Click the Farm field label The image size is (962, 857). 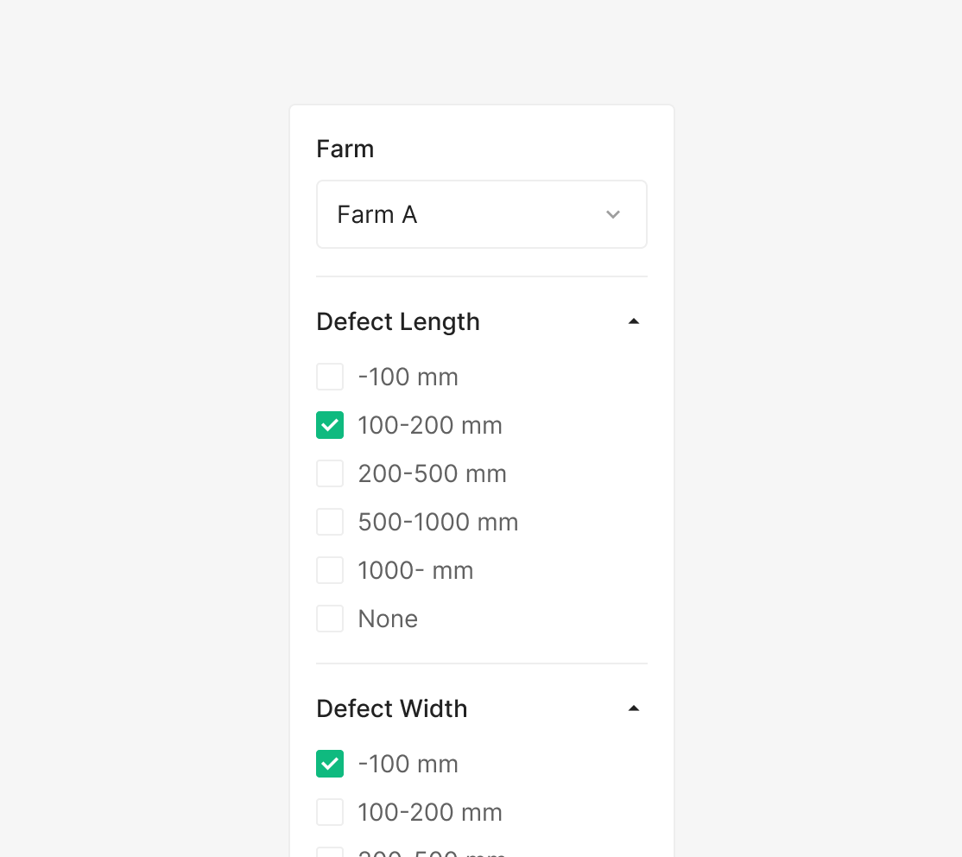pyautogui.click(x=345, y=149)
